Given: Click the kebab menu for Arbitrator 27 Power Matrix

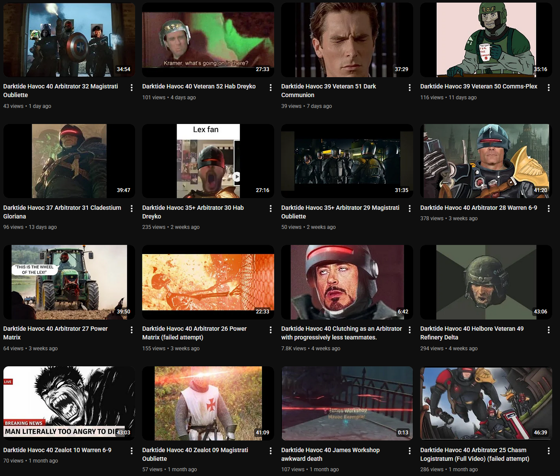Looking at the screenshot, I should coord(132,330).
